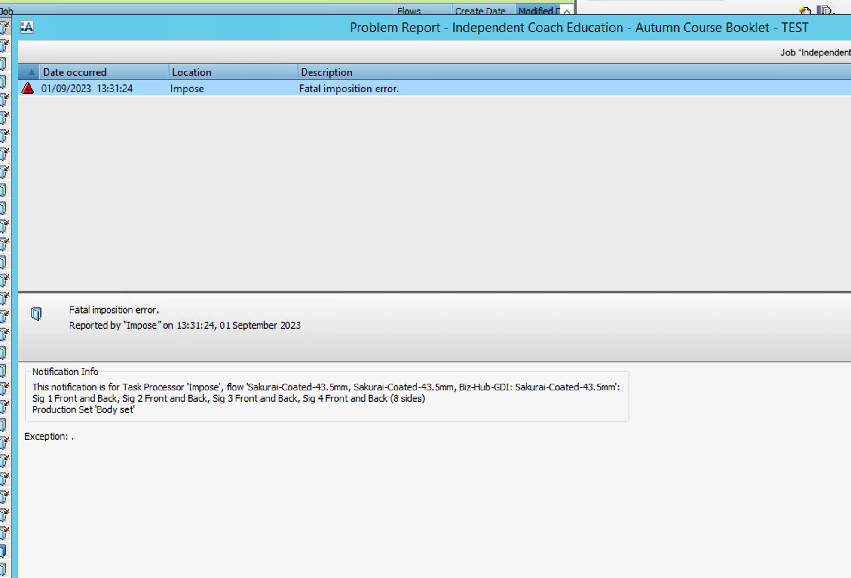The image size is (851, 578).
Task: Click the red fatal error warning triangle
Action: (x=28, y=88)
